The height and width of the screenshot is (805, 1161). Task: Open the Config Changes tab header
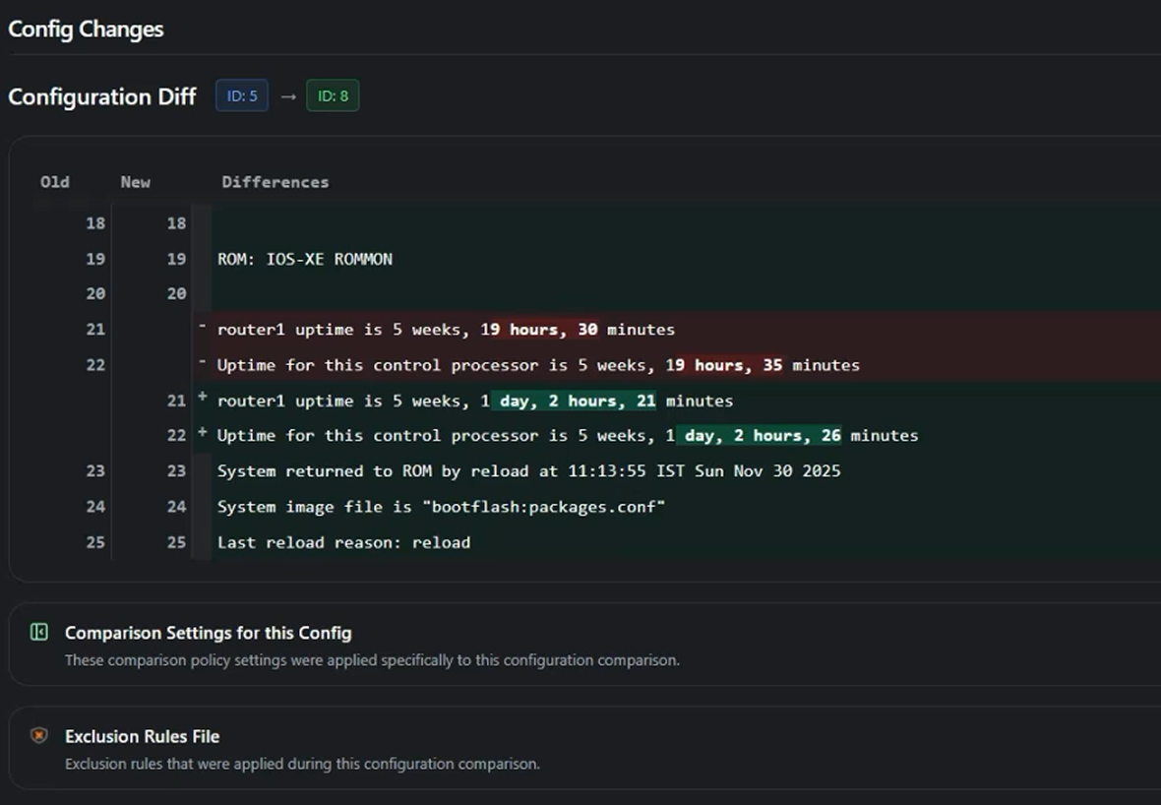pos(86,30)
